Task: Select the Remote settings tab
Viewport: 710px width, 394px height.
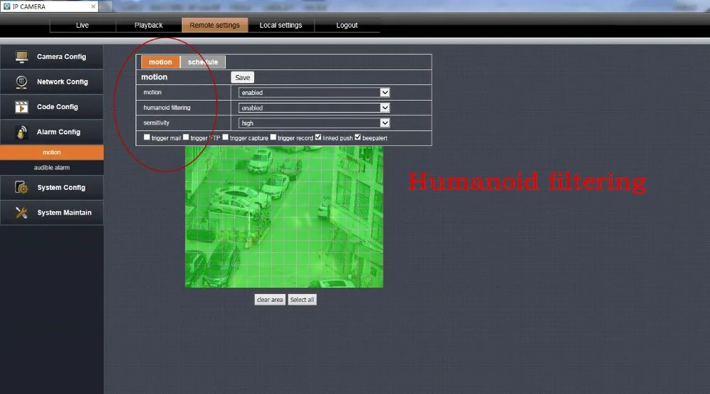Action: [214, 26]
